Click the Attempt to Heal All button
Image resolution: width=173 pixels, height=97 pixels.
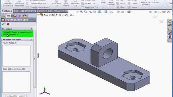point(16,96)
